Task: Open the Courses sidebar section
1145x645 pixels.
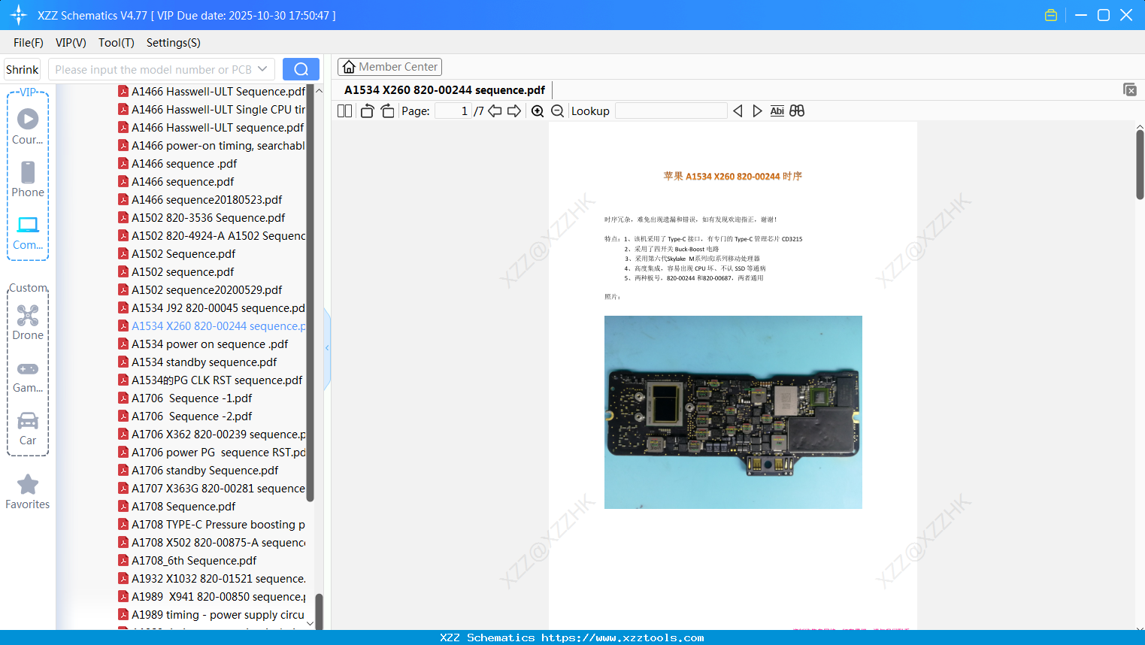Action: [28, 126]
